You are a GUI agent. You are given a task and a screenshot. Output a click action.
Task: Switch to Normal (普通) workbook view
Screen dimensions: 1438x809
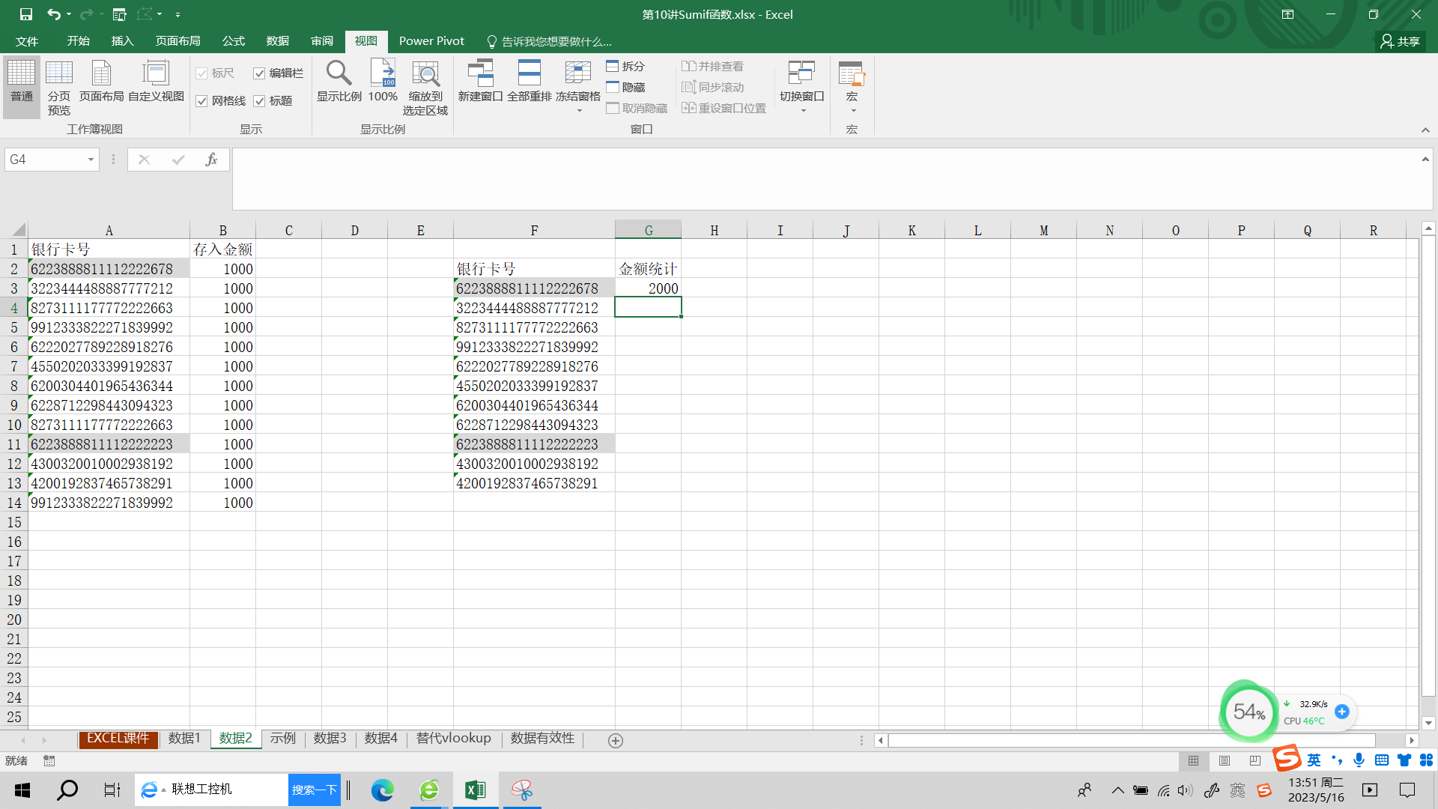(x=22, y=87)
